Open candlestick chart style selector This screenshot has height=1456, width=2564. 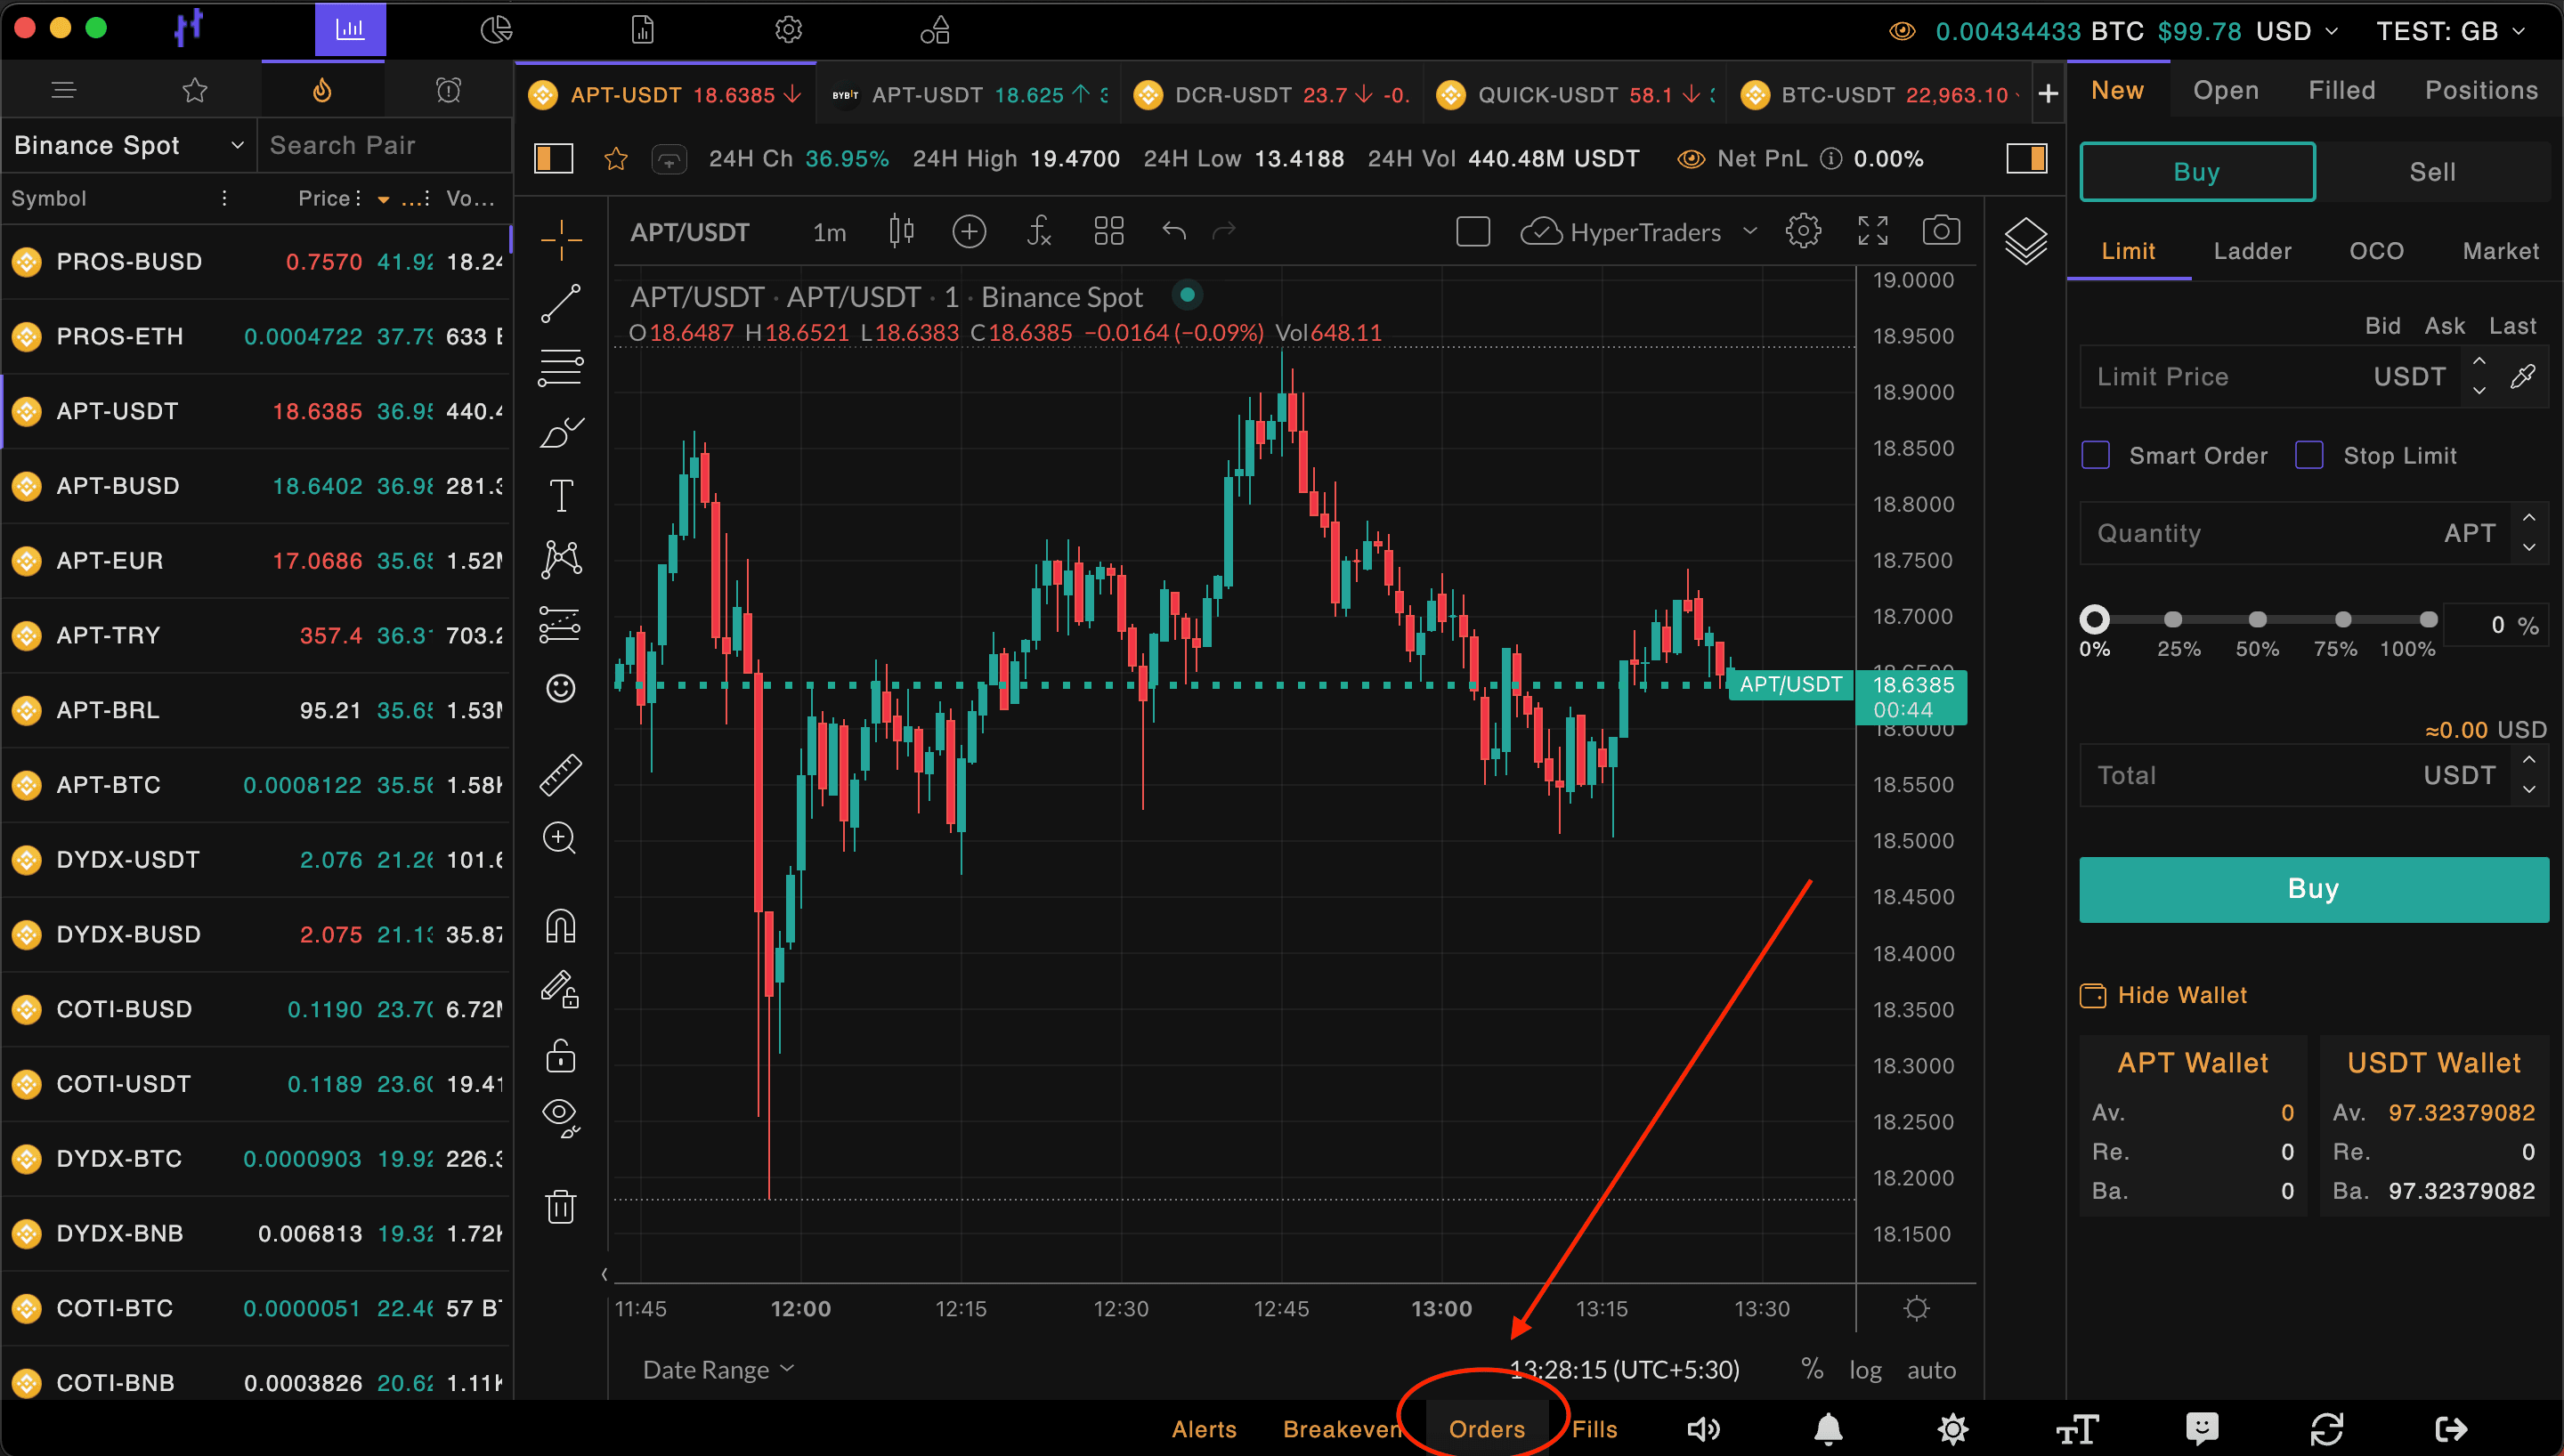click(x=901, y=232)
